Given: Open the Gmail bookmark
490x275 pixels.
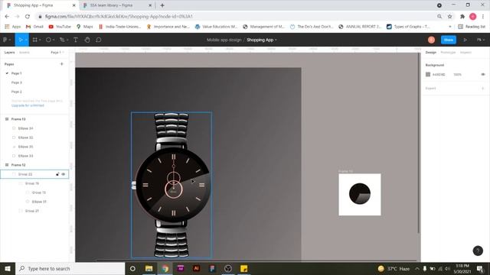Looking at the screenshot, I should (x=34, y=27).
